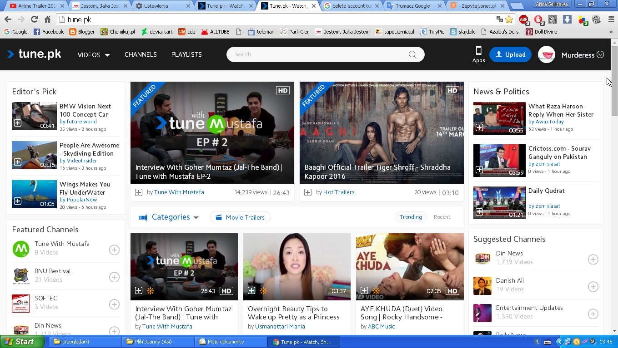
Task: Reload the page in Chrome
Action: (x=34, y=20)
